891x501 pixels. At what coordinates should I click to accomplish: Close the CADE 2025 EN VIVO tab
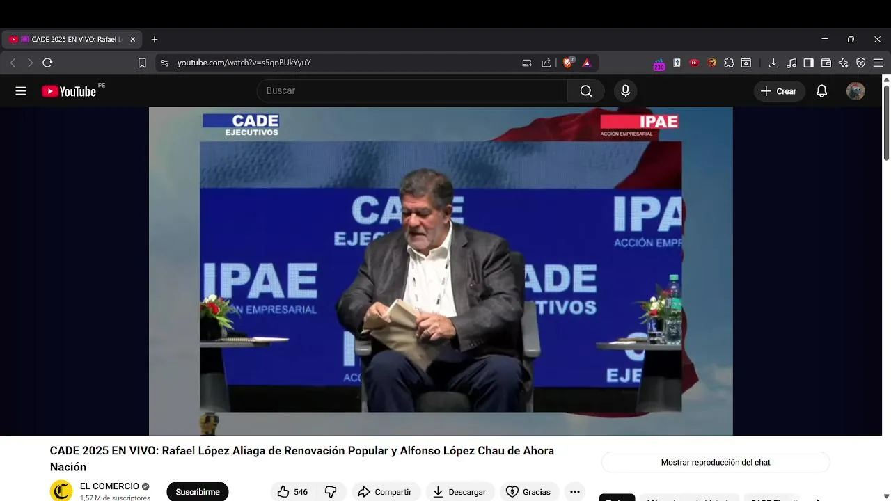click(132, 40)
